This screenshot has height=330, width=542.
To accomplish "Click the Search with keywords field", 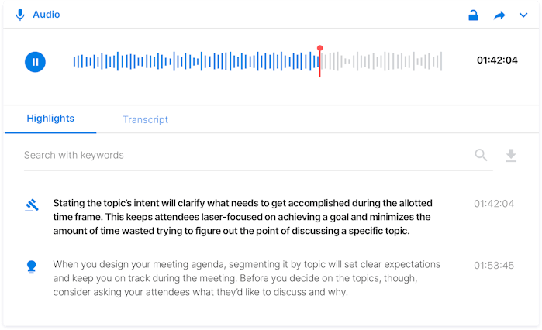I will pos(248,155).
